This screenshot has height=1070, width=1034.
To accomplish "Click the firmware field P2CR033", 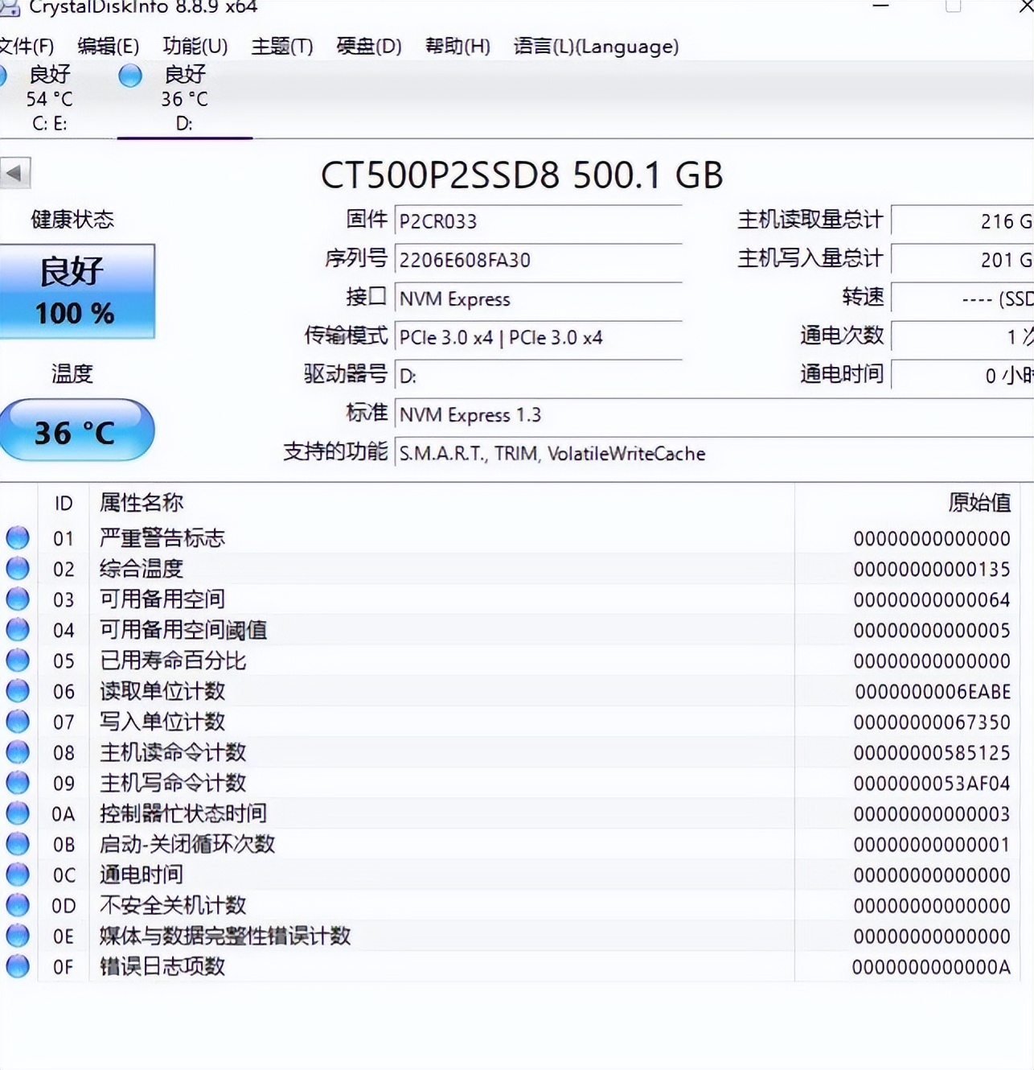I will pos(538,221).
